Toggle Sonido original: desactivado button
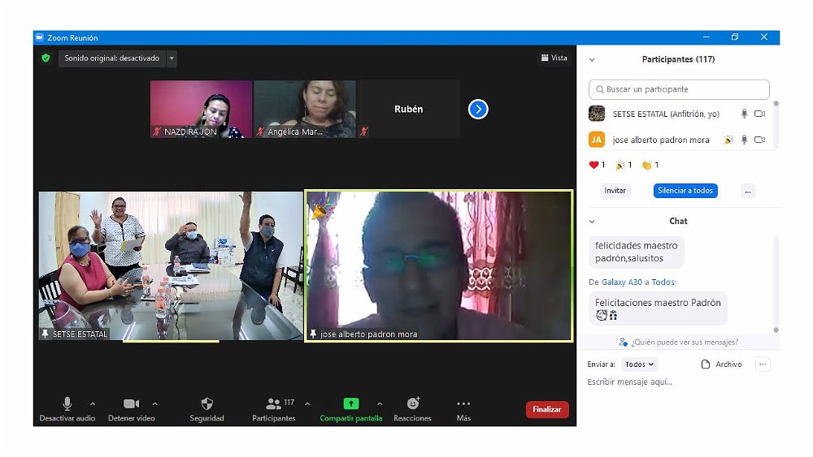 pos(111,58)
